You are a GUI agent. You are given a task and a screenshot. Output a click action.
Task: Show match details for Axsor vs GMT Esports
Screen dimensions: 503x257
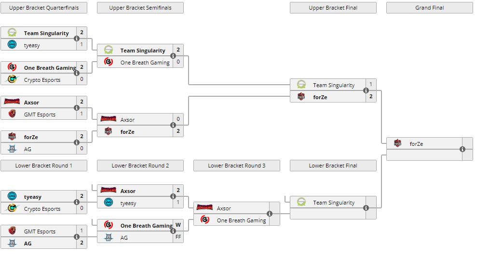click(77, 108)
